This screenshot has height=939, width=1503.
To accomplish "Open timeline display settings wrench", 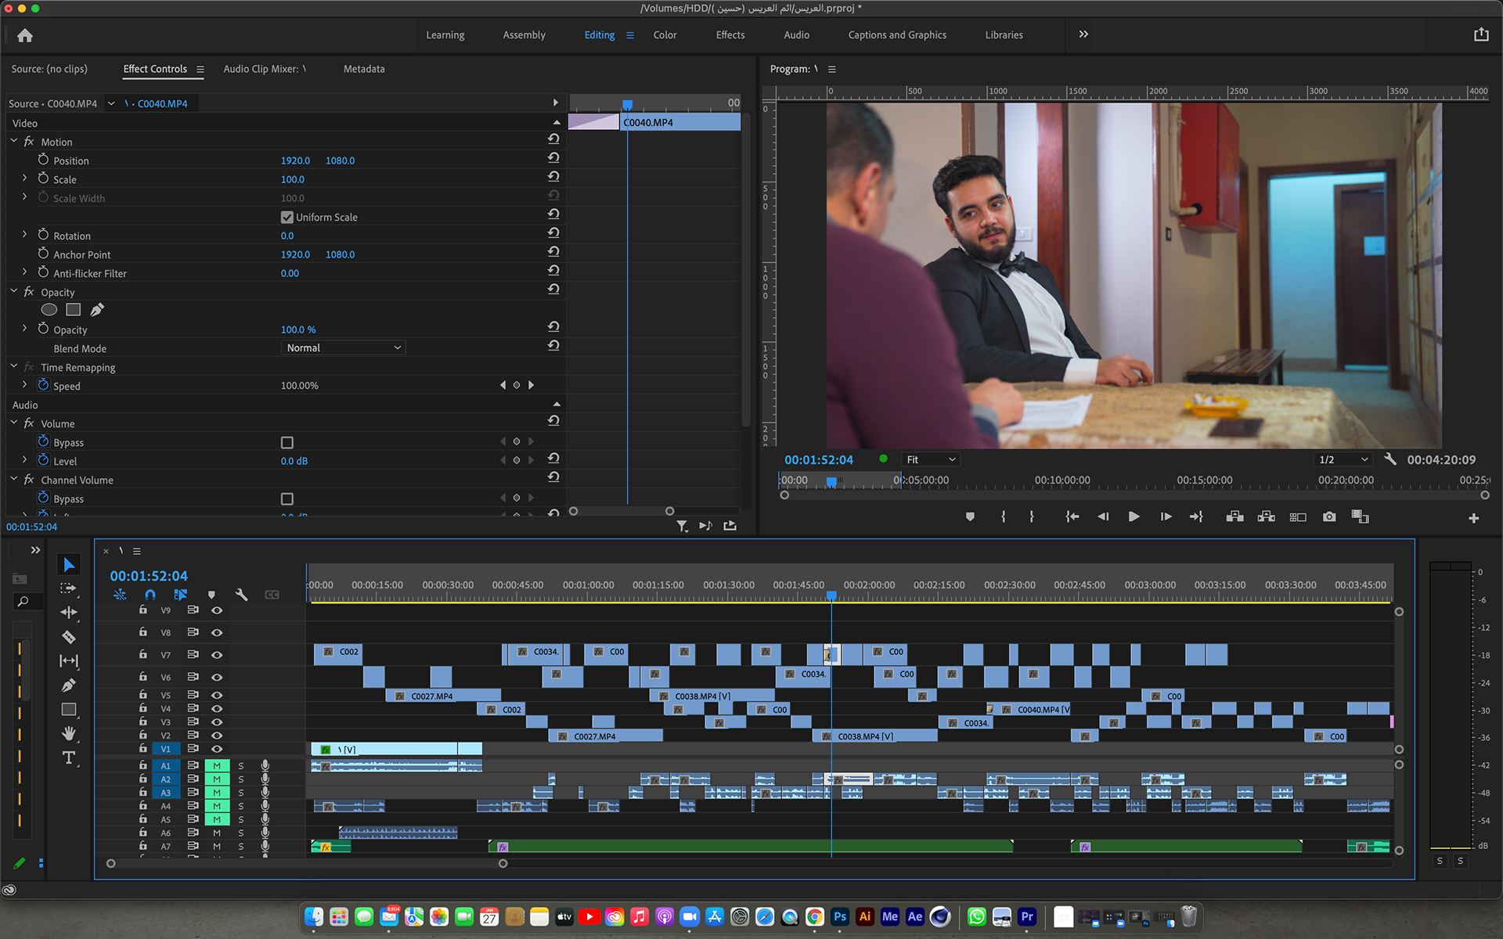I will [242, 595].
